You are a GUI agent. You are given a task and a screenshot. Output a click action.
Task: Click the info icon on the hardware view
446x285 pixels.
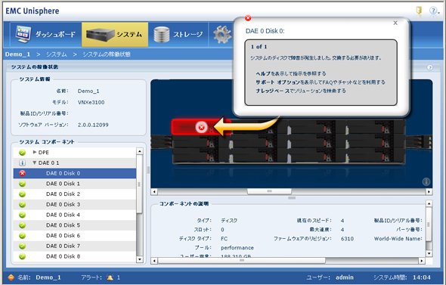pos(426,181)
